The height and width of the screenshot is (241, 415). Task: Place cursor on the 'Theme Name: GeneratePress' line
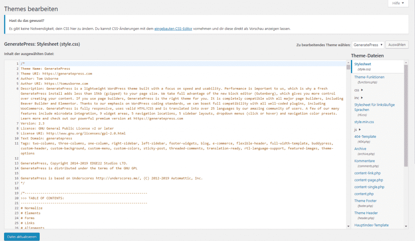(45, 69)
